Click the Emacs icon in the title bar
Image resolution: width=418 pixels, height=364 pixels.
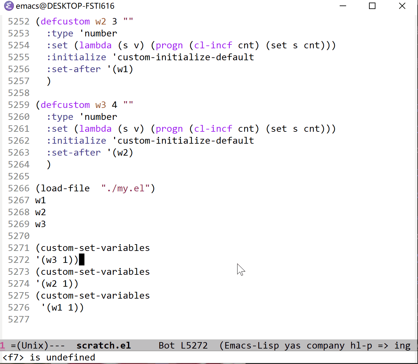tap(9, 6)
